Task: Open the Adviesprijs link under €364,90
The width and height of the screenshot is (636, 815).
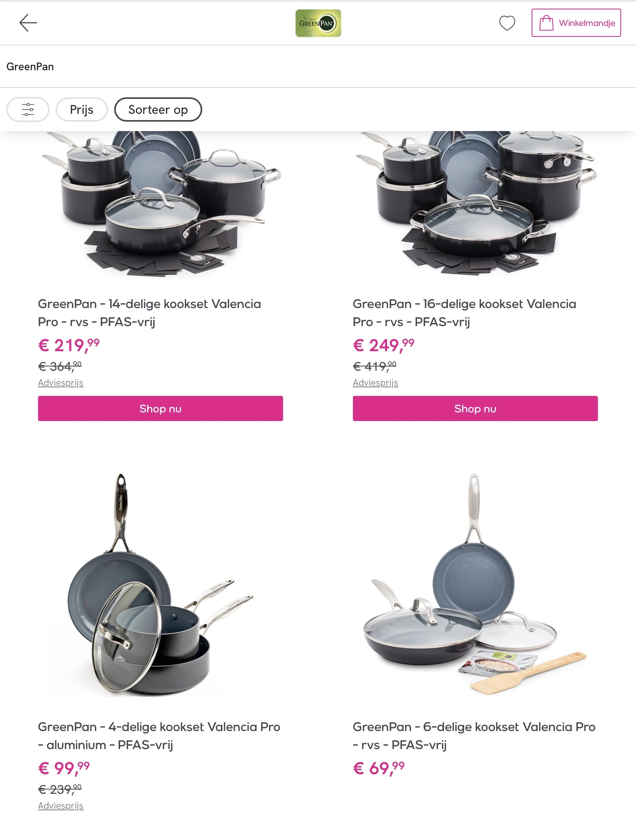Action: coord(60,383)
